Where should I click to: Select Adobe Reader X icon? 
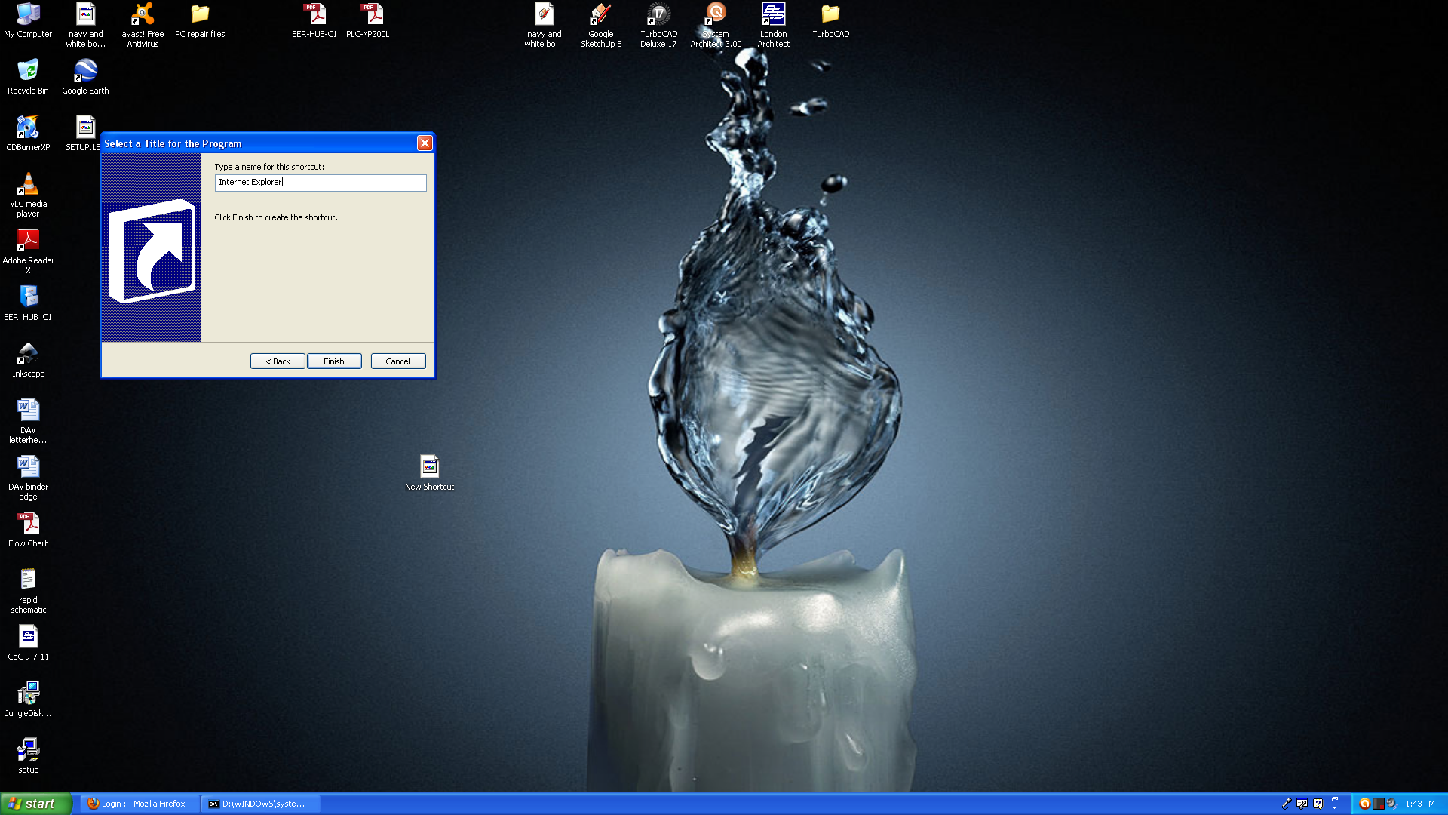tap(28, 251)
